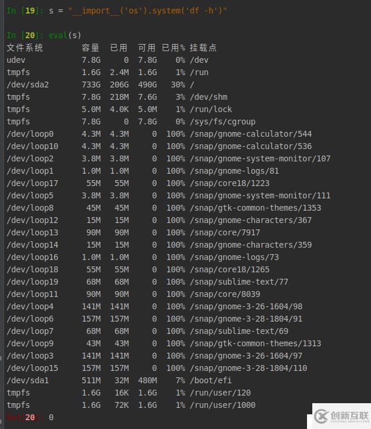Click /snap/core/7917 mount path
The width and height of the screenshot is (371, 429).
click(x=225, y=232)
